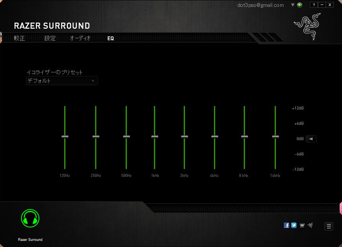Select the EQ tab
This screenshot has height=247, width=342.
tap(110, 38)
